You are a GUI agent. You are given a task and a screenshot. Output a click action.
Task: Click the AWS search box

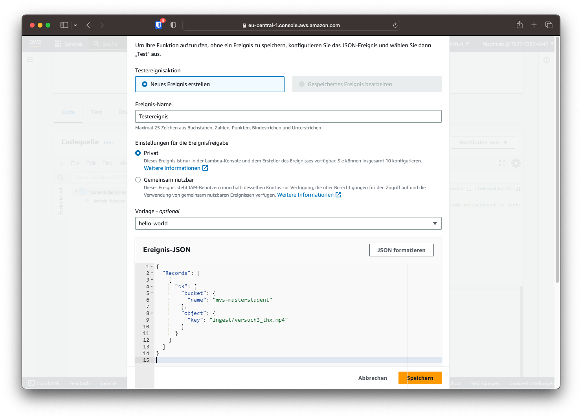tap(108, 44)
